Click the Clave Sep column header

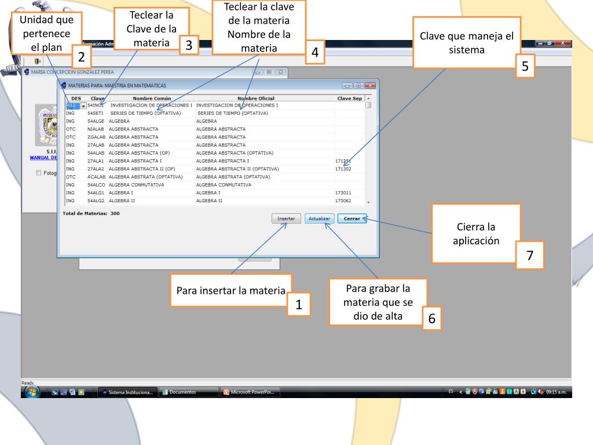click(349, 99)
